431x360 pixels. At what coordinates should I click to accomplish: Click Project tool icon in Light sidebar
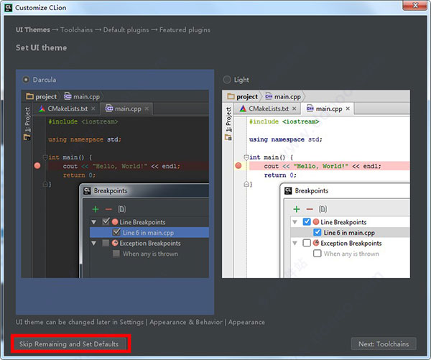(x=228, y=137)
